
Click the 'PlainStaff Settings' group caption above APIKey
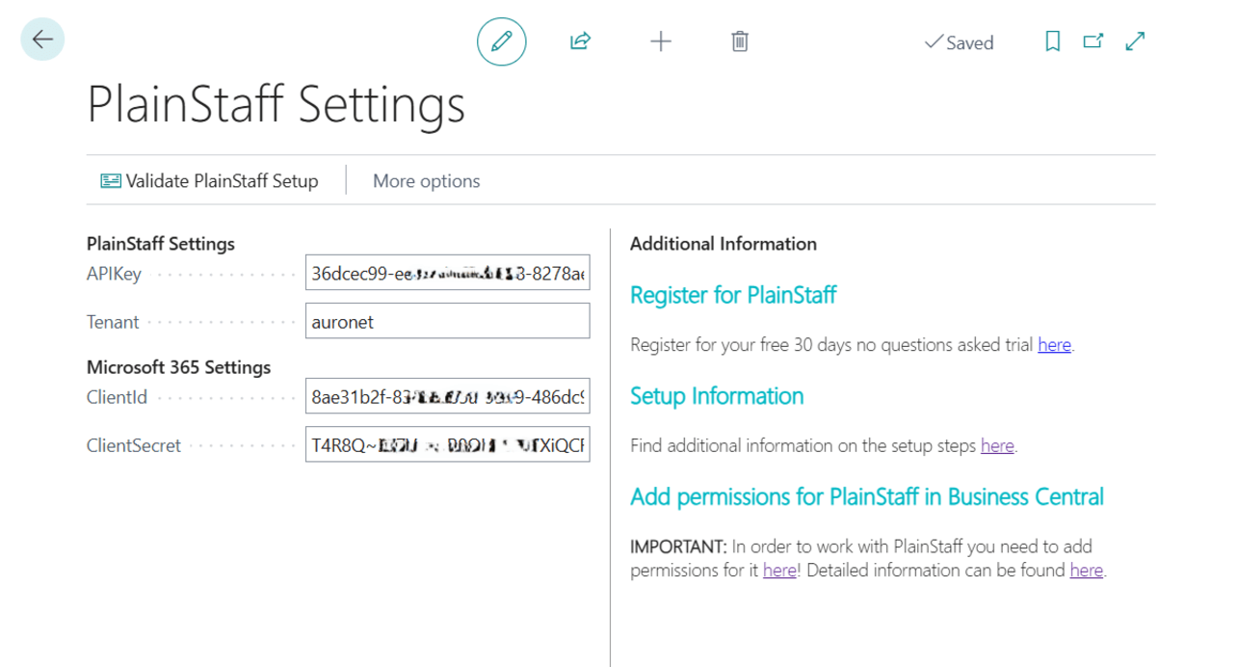pyautogui.click(x=161, y=244)
